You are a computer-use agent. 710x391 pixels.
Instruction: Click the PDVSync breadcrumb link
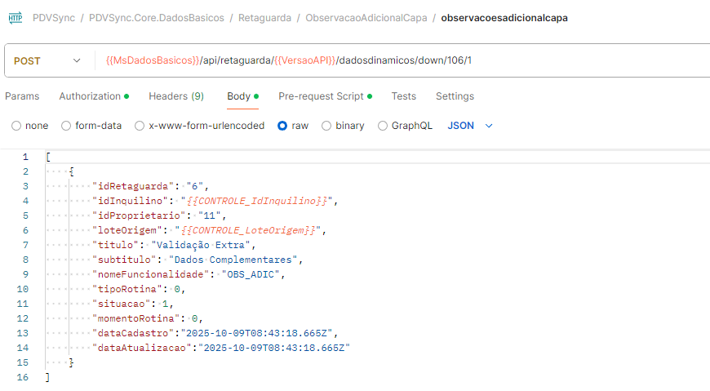point(53,17)
